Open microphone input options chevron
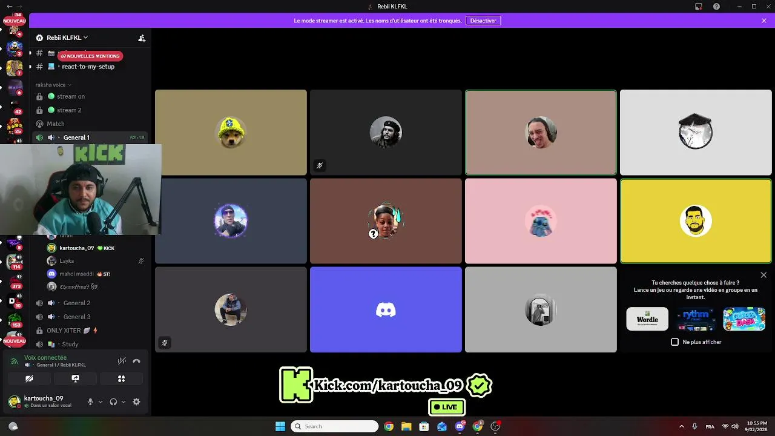 click(x=101, y=401)
